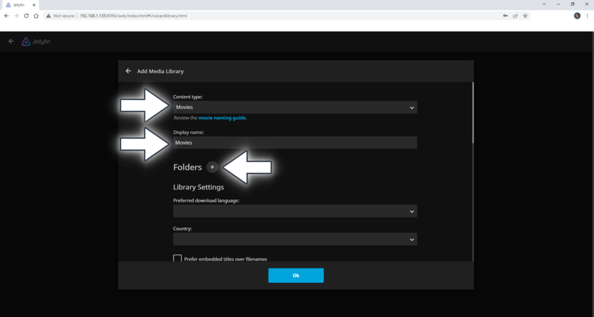Open the Content type dropdown
This screenshot has height=317, width=594.
coord(295,107)
